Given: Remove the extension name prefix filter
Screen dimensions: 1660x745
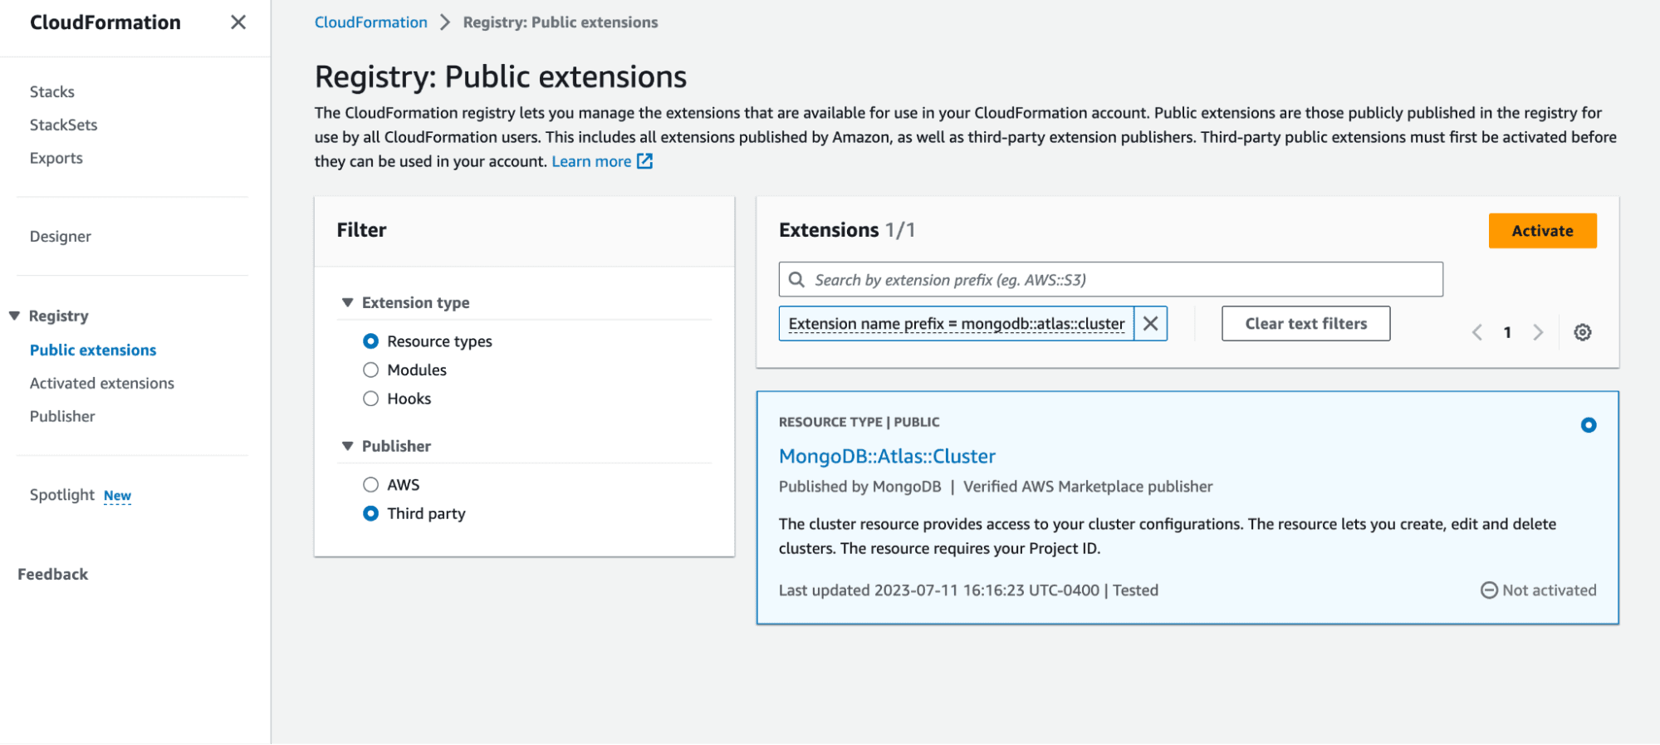Looking at the screenshot, I should point(1150,324).
